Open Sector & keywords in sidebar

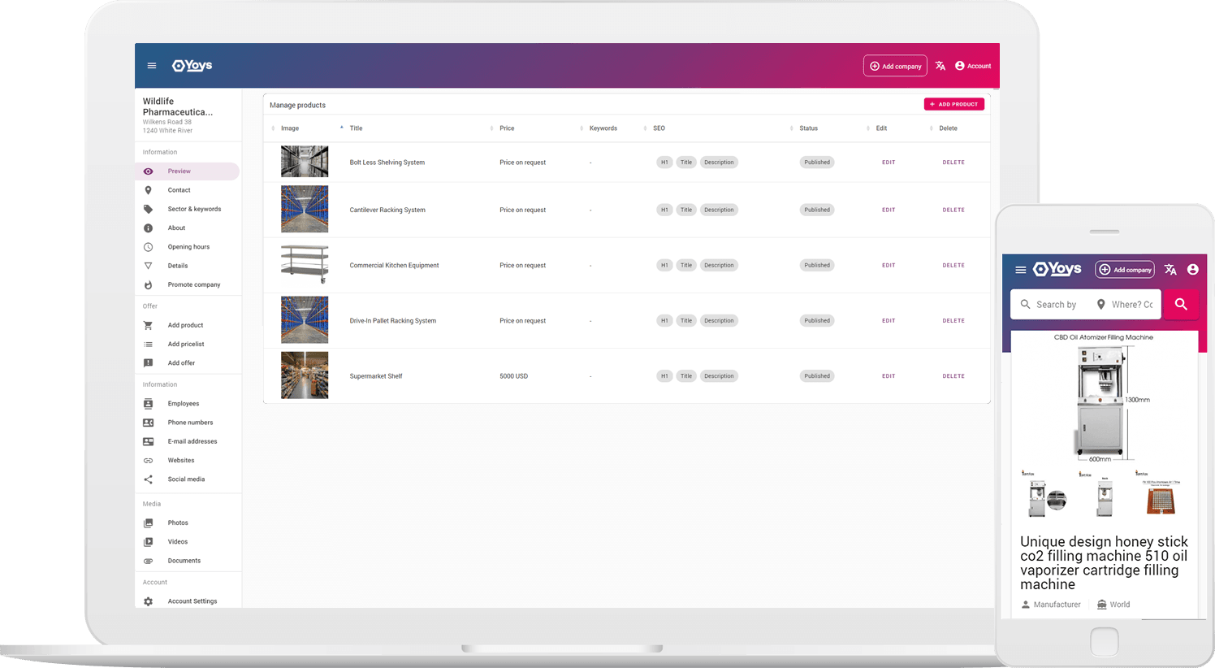194,209
